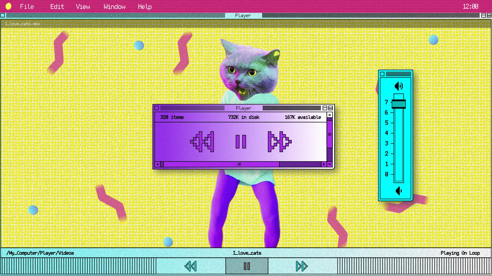Click rewind icon in purple Player window
This screenshot has height=276, width=492.
coord(202,142)
